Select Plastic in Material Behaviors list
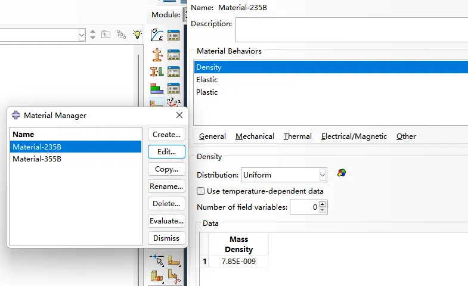 (331, 92)
